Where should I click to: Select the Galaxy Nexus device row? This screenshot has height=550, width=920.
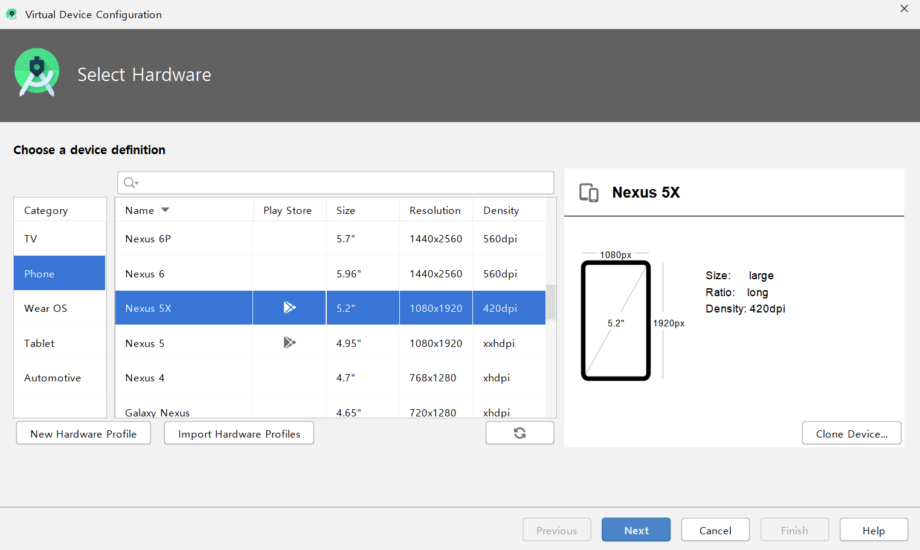(330, 407)
